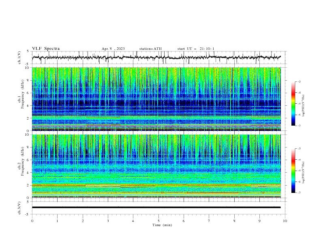Viewport: 321px width, 248px height.
Task: Click the "4" label on the time axis
Action: (x=133, y=221)
